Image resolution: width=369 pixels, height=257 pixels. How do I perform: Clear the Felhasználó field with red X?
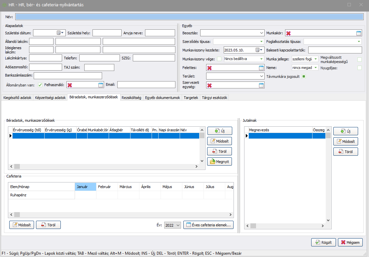pyautogui.click(x=70, y=85)
